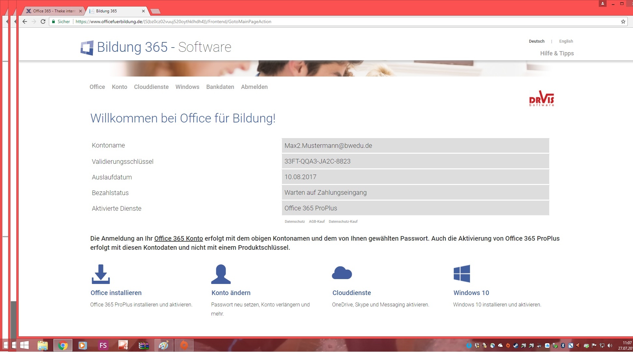Open Chrome from the Windows taskbar

[63, 345]
